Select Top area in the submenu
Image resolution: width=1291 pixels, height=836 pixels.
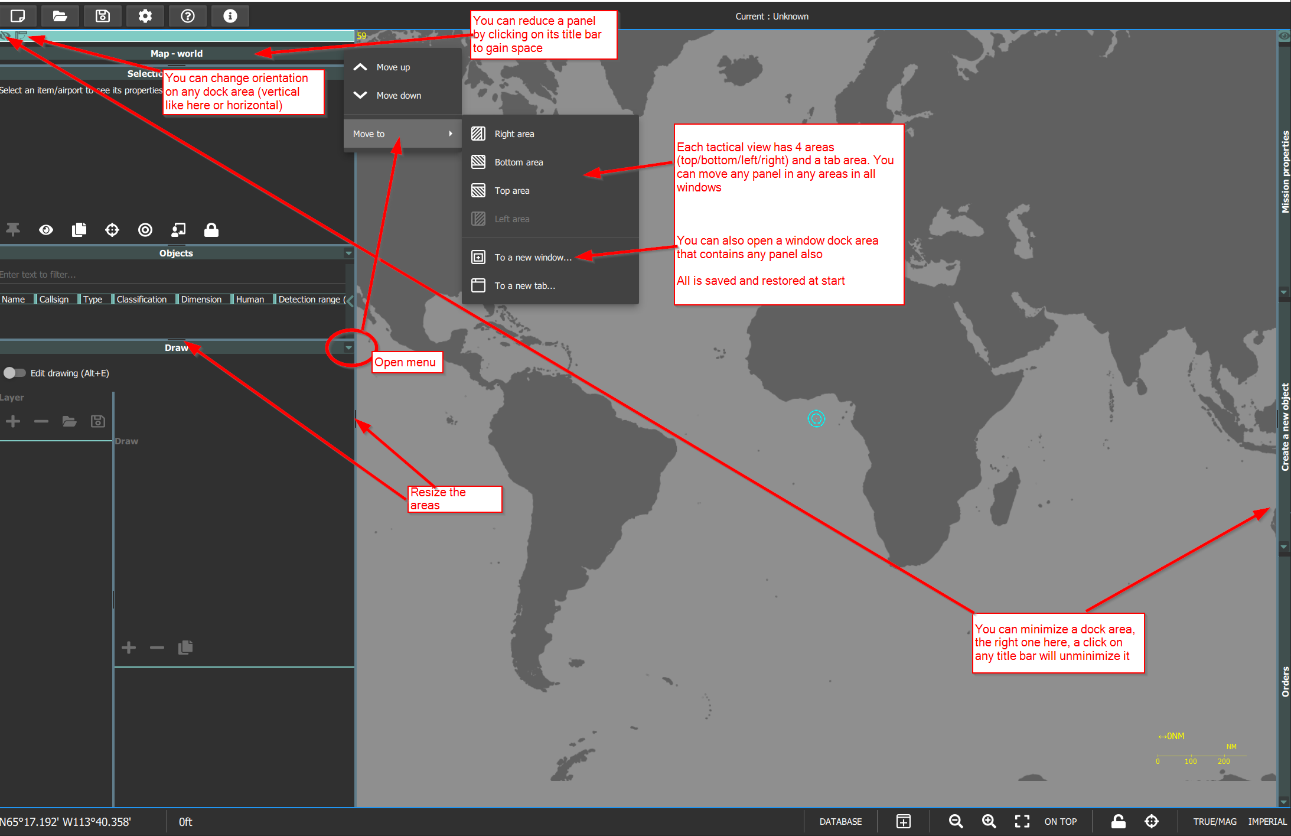tap(550, 191)
